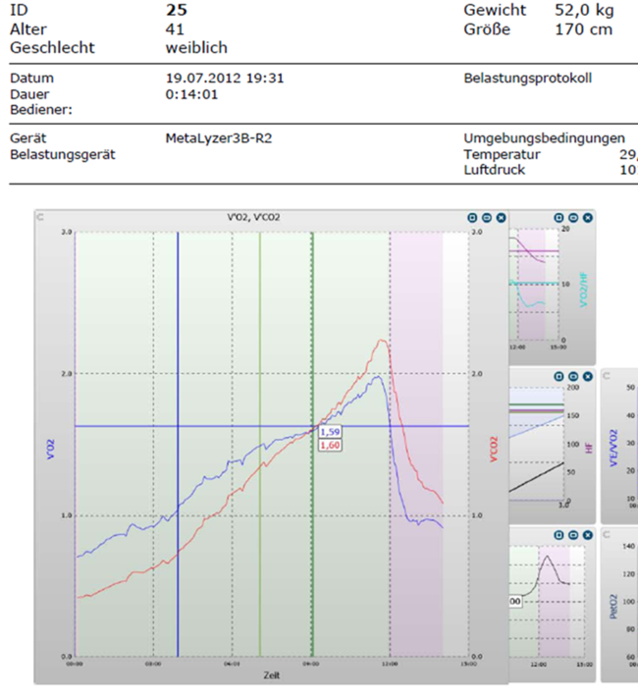Minimize the V'O2, V'CO2 chart panel
638x697 pixels.
pyautogui.click(x=486, y=217)
